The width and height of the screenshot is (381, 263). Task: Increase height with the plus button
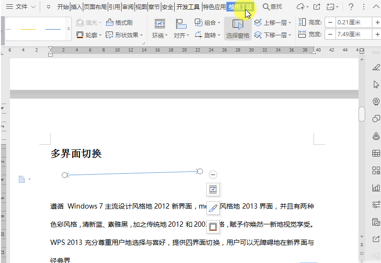pyautogui.click(x=377, y=22)
